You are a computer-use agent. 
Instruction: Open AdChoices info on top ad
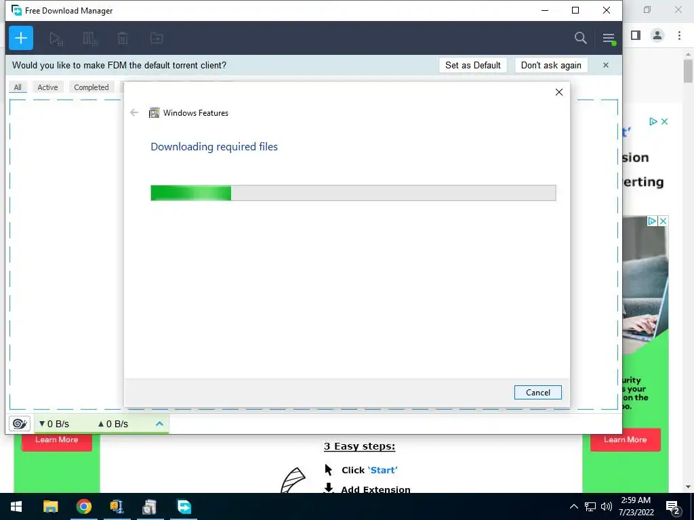tap(653, 122)
